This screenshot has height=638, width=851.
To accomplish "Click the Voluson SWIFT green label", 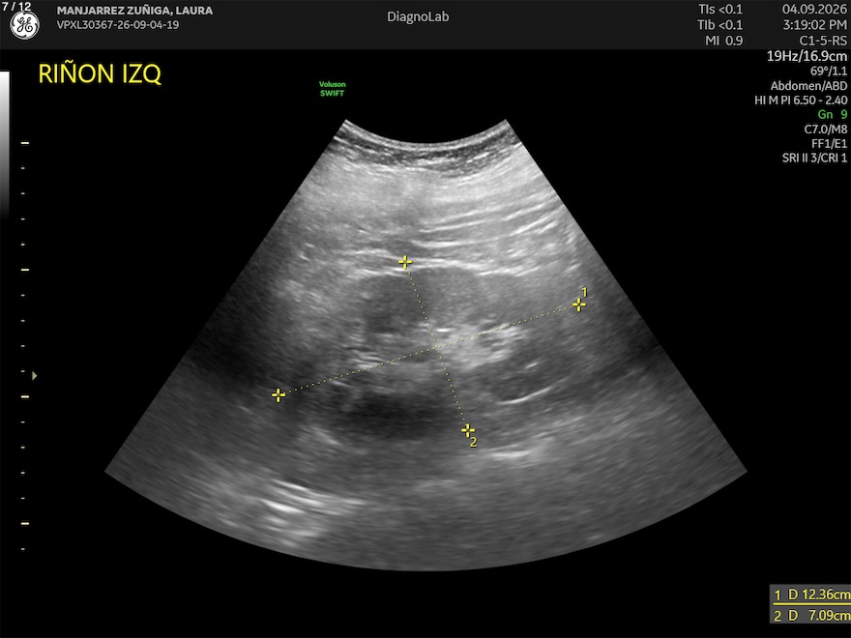I will coord(332,89).
